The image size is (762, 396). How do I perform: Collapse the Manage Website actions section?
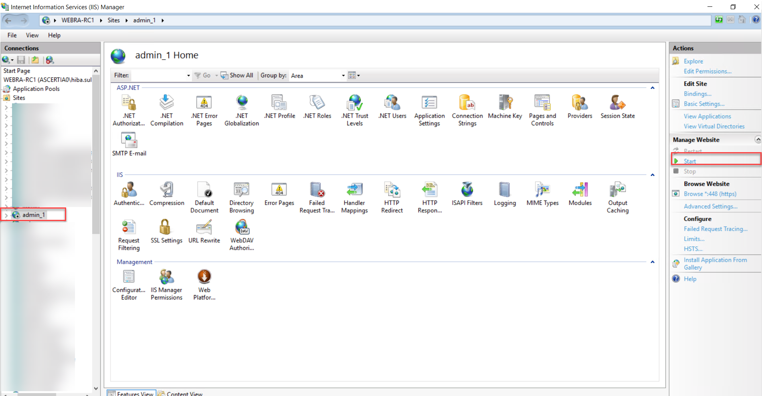pos(757,139)
